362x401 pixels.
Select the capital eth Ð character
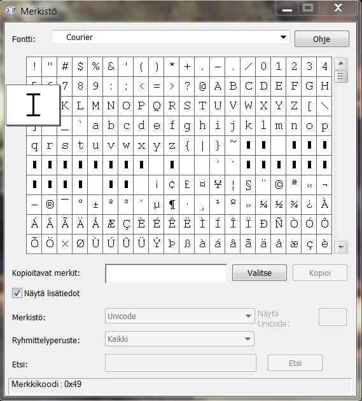(x=263, y=224)
